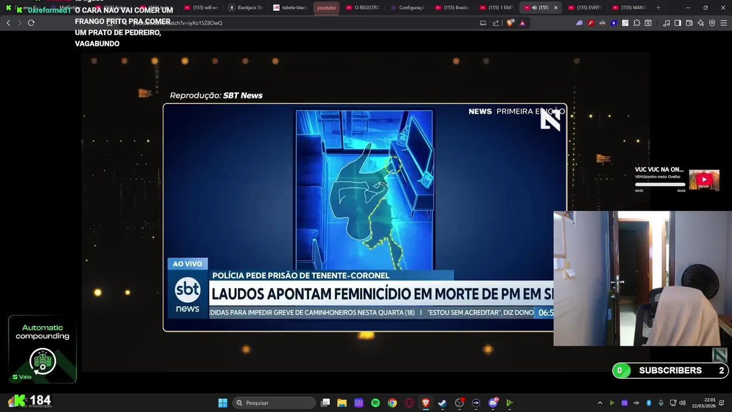The image size is (732, 412).
Task: Close the active '(155)' audio tab
Action: (x=555, y=7)
